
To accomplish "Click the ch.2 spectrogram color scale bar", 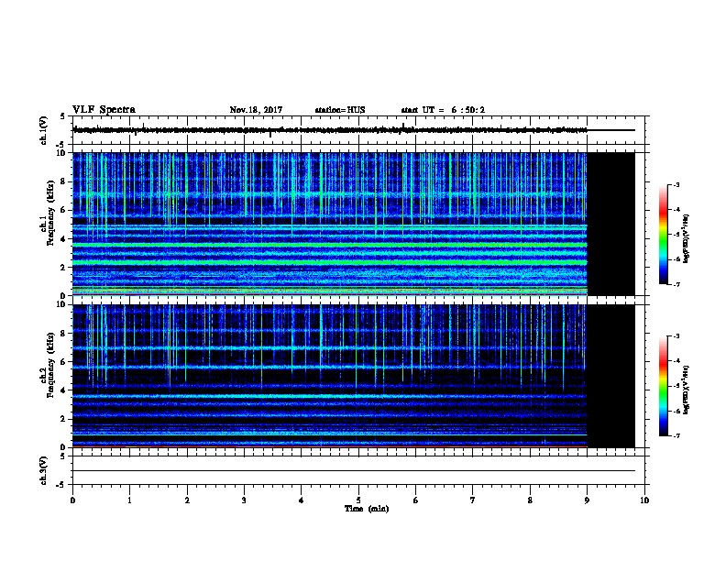I will click(664, 386).
